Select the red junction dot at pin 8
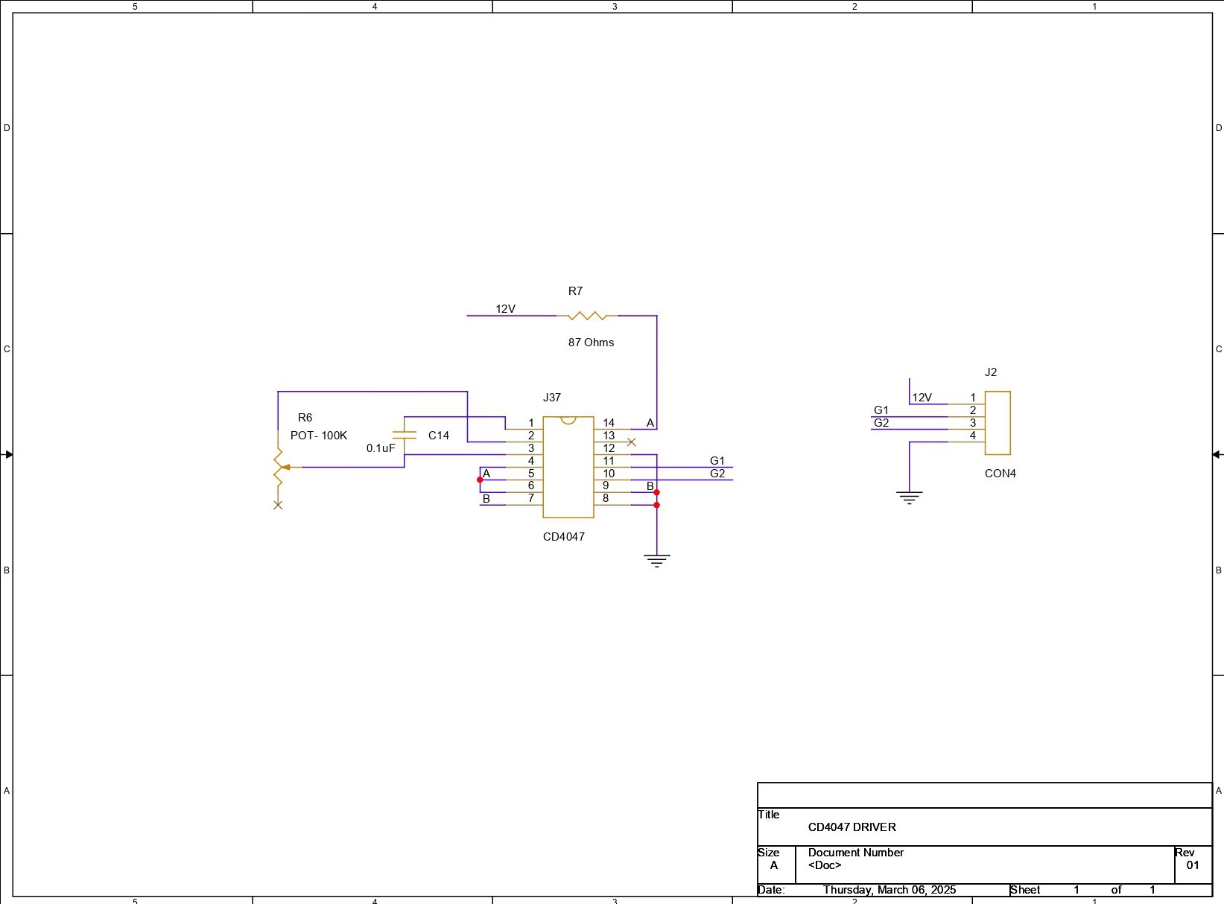 click(x=656, y=505)
